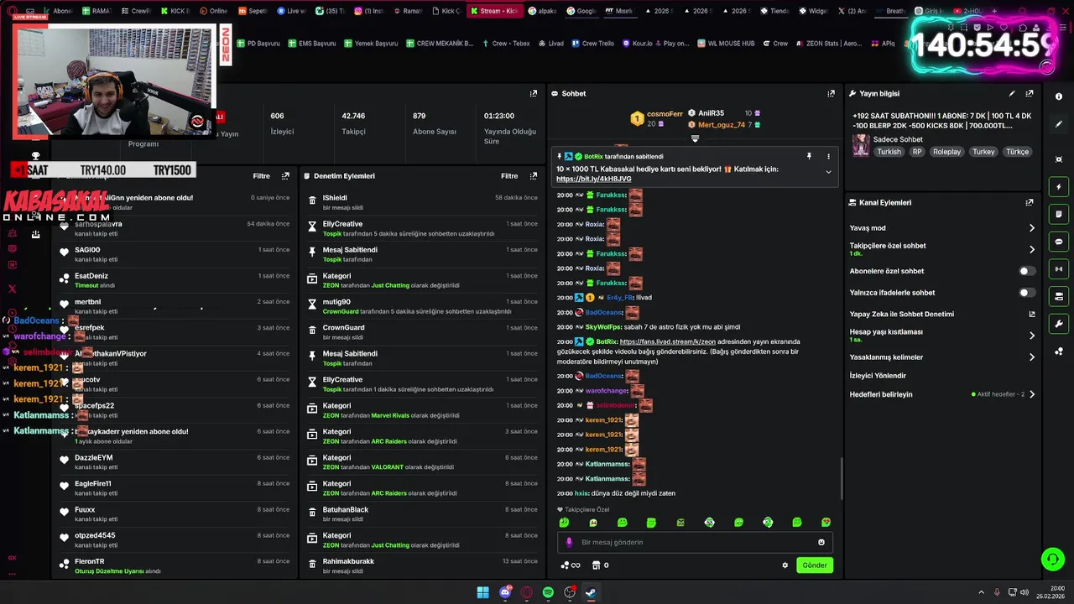Image resolution: width=1074 pixels, height=604 pixels.
Task: Toggle the lightning bolt panel in the right sidebar
Action: (1059, 186)
